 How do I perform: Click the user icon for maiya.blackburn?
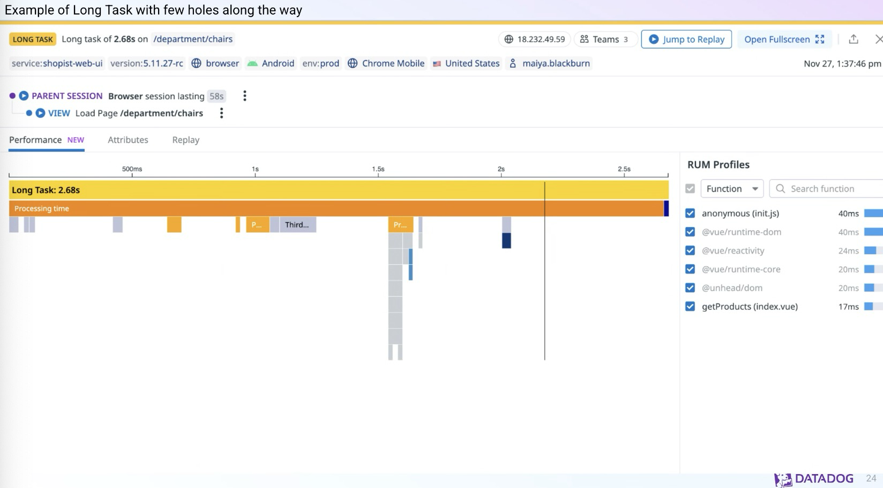click(513, 63)
